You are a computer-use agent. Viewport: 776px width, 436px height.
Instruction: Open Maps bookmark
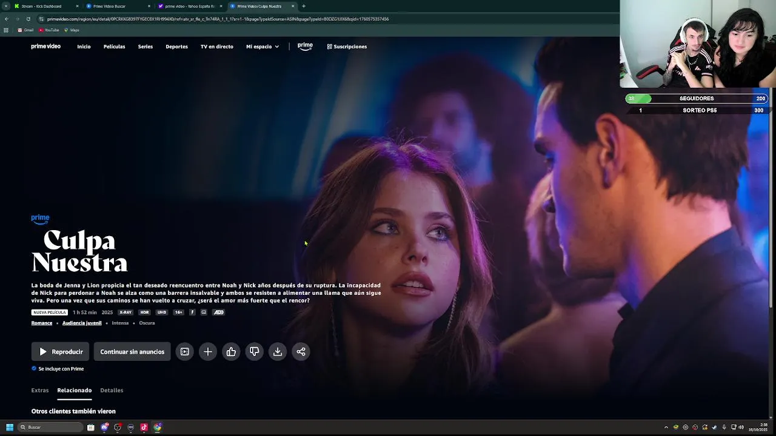[72, 30]
